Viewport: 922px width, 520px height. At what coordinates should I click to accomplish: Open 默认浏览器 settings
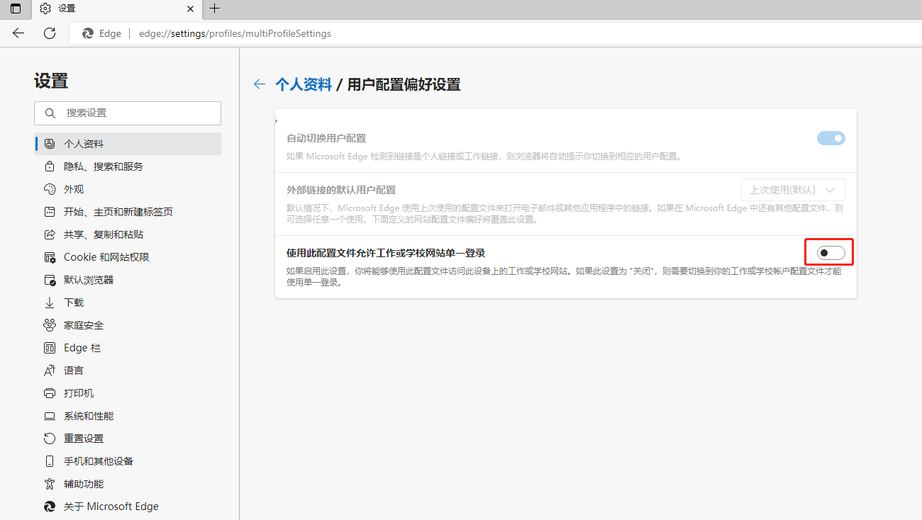click(128, 280)
